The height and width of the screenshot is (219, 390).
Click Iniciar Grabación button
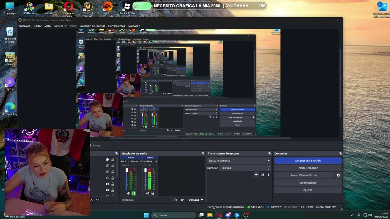[x=308, y=168]
